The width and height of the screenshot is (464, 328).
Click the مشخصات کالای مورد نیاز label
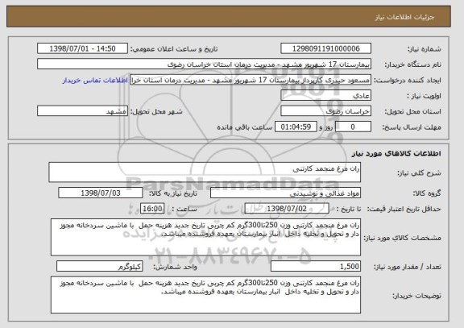tap(402, 238)
